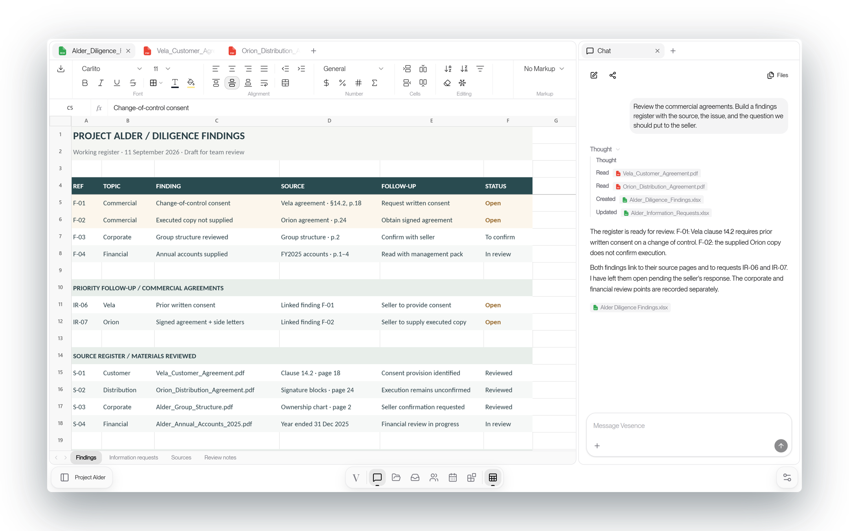Align cell content to top
The height and width of the screenshot is (531, 849).
216,83
